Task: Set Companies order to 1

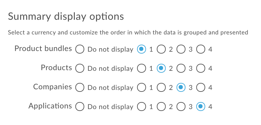Action: point(142,87)
